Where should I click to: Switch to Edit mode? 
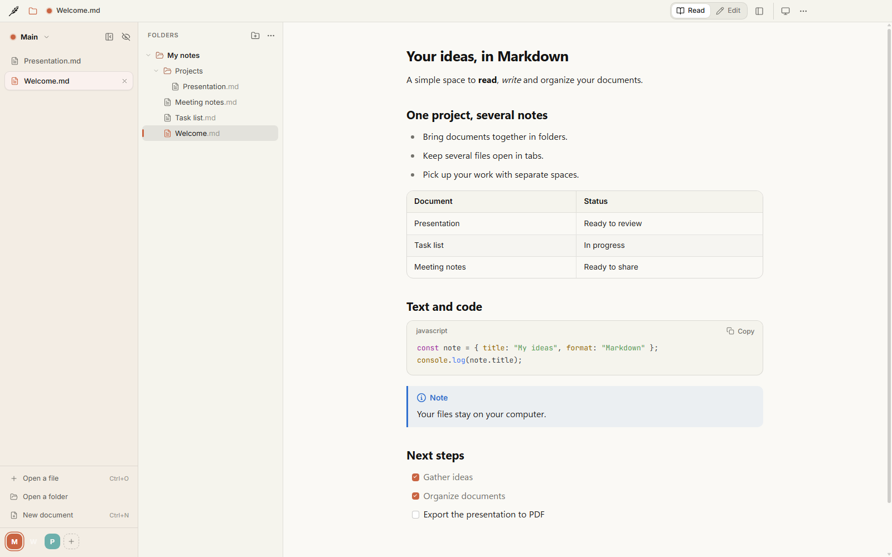pyautogui.click(x=729, y=11)
